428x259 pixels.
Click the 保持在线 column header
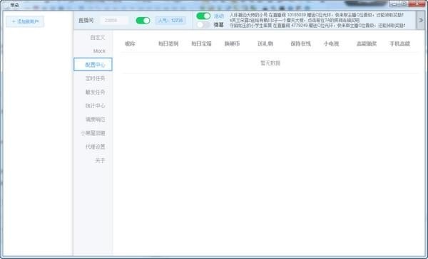[300, 43]
